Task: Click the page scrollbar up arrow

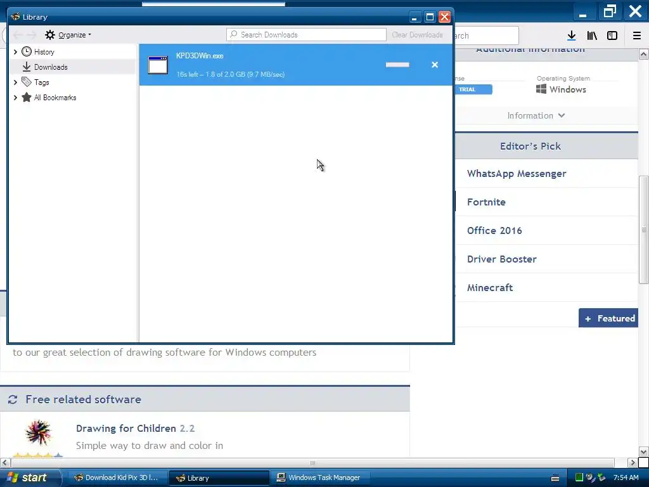Action: coord(644,55)
